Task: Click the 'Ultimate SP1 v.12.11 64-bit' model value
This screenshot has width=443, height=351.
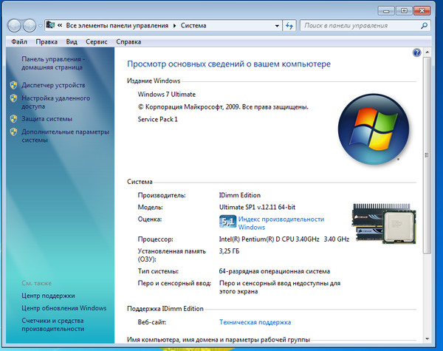Action: coord(257,207)
